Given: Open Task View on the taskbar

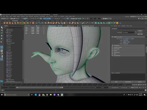Looking at the screenshot, I should coord(32,95).
